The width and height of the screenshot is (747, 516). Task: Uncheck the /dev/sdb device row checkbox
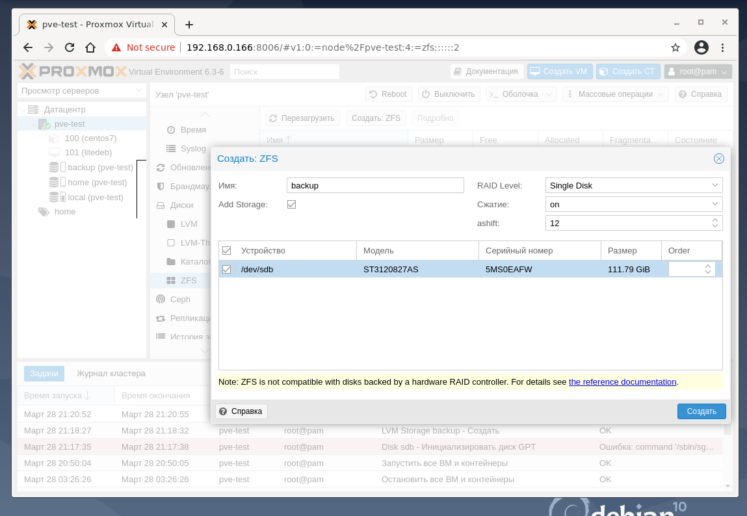coord(227,269)
